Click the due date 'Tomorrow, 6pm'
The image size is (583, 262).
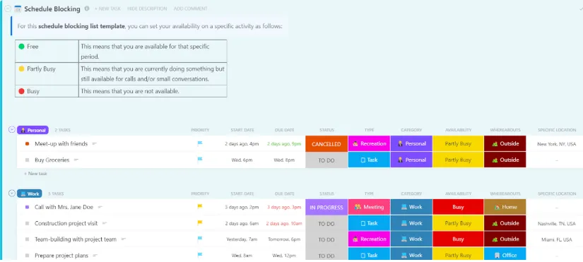(x=285, y=239)
